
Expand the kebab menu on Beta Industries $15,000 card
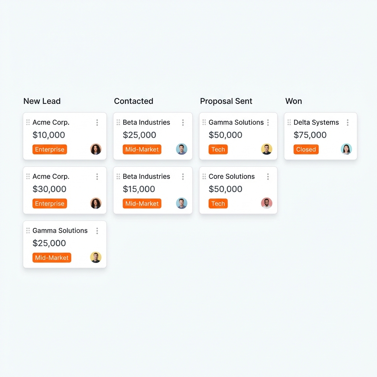[183, 176]
